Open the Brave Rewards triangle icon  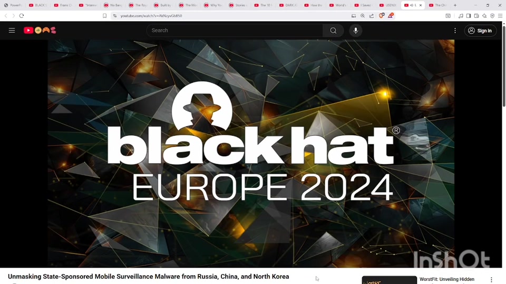[391, 16]
